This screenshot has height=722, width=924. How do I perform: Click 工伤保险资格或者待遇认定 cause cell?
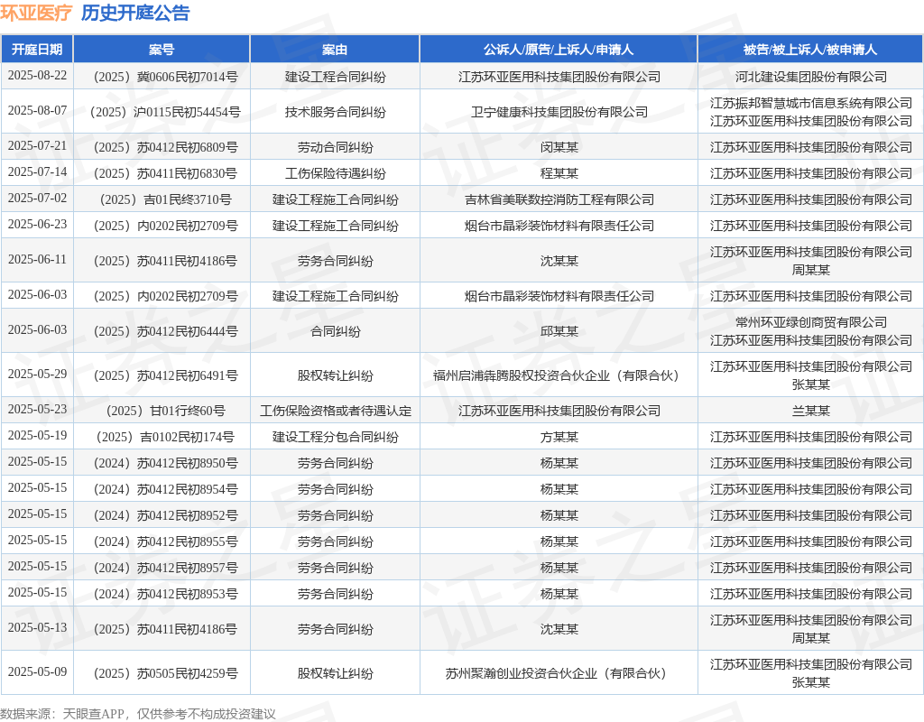click(336, 411)
